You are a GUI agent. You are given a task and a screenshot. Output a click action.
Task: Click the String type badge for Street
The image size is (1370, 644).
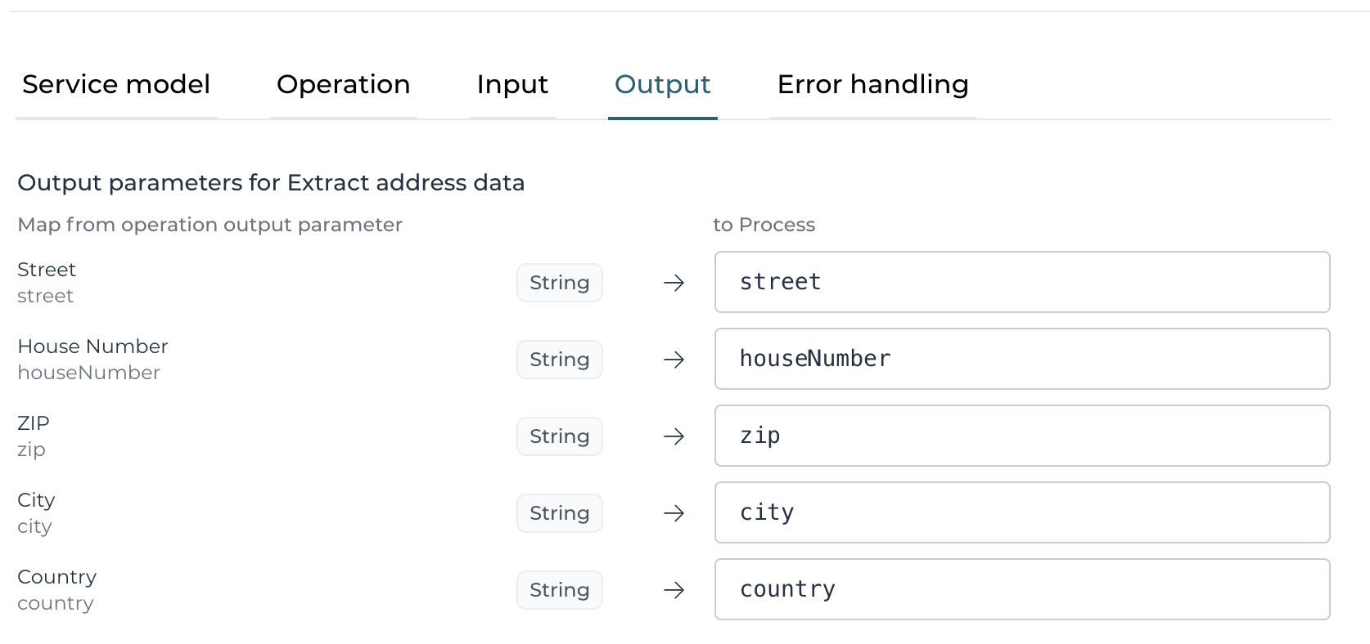pos(560,283)
